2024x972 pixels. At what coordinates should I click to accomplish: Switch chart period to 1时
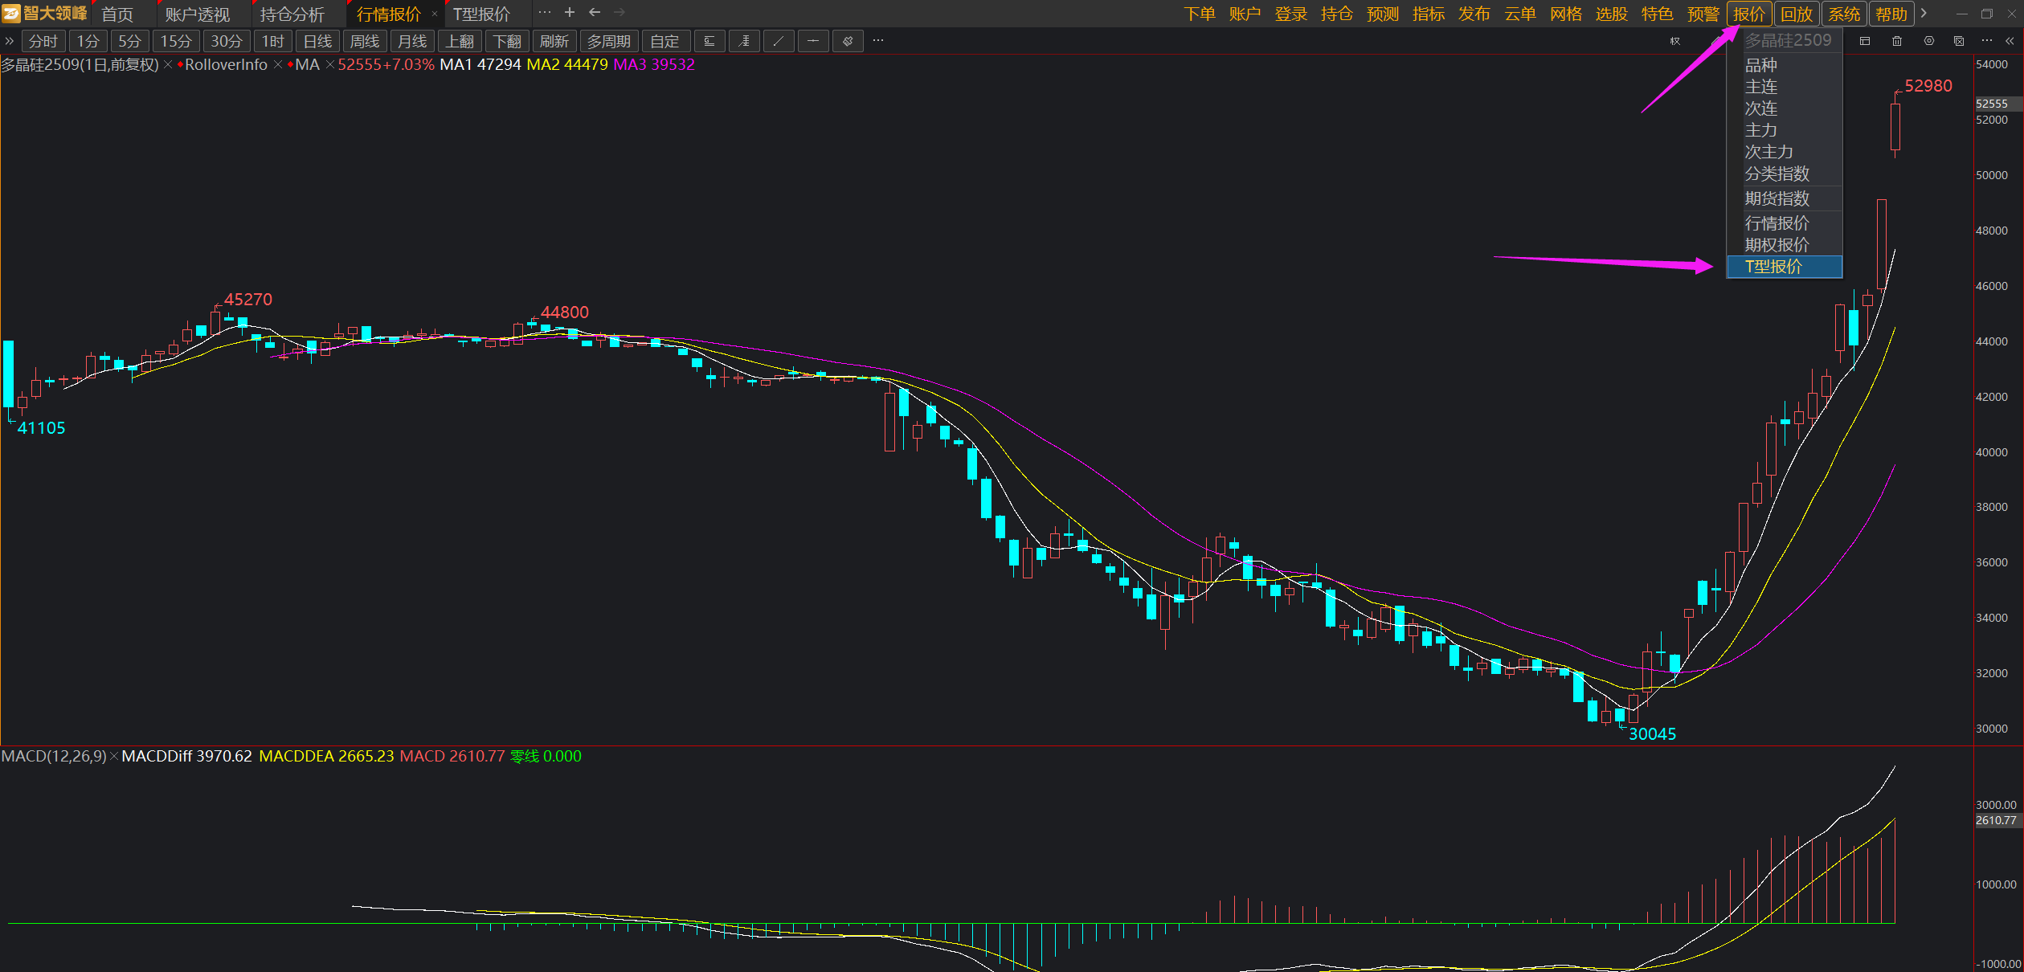pos(273,41)
